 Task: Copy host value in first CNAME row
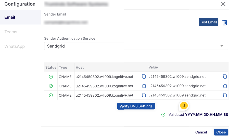tap(144, 77)
